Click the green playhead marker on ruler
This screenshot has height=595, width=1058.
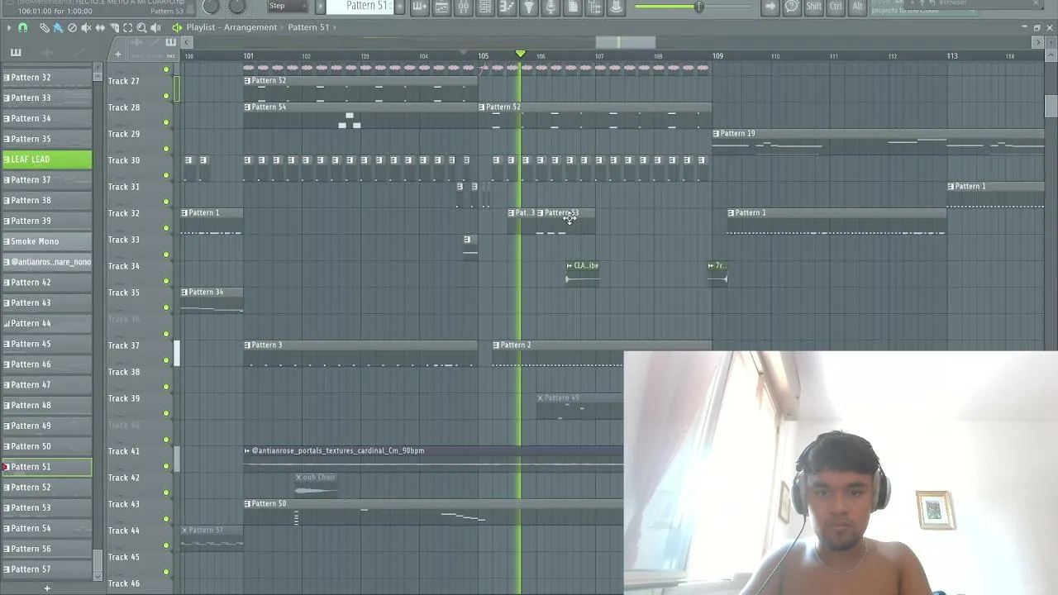(x=520, y=55)
